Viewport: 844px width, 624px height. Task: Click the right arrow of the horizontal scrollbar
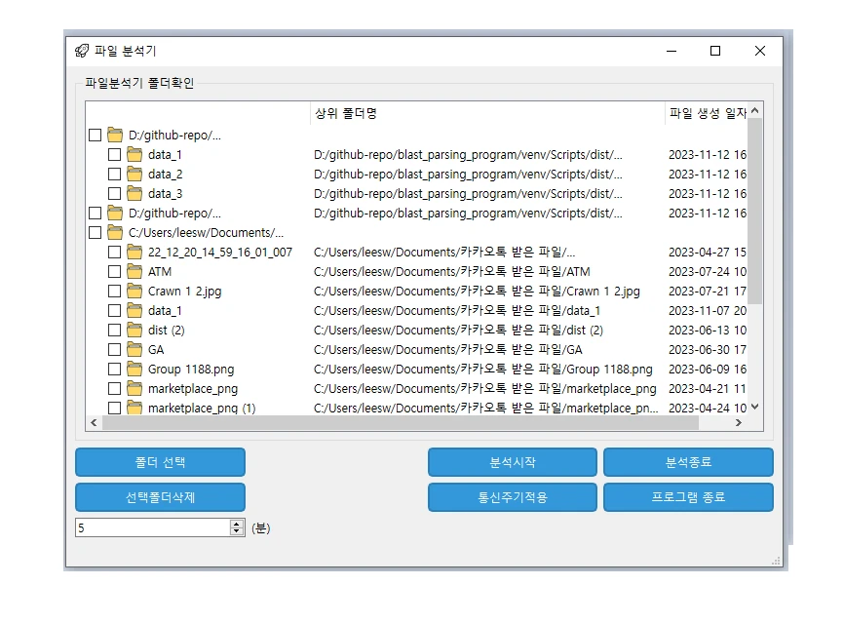click(x=740, y=422)
